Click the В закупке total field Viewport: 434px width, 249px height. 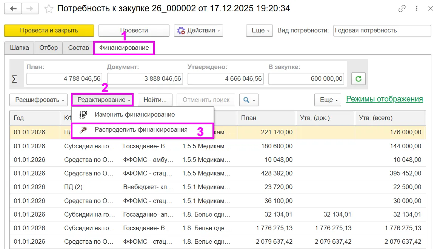(306, 79)
